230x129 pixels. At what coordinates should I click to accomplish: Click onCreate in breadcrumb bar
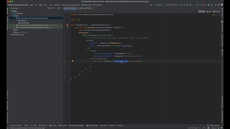point(97,5)
